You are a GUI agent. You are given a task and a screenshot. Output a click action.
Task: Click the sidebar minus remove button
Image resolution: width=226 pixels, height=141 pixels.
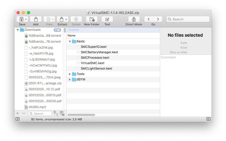click(x=24, y=113)
